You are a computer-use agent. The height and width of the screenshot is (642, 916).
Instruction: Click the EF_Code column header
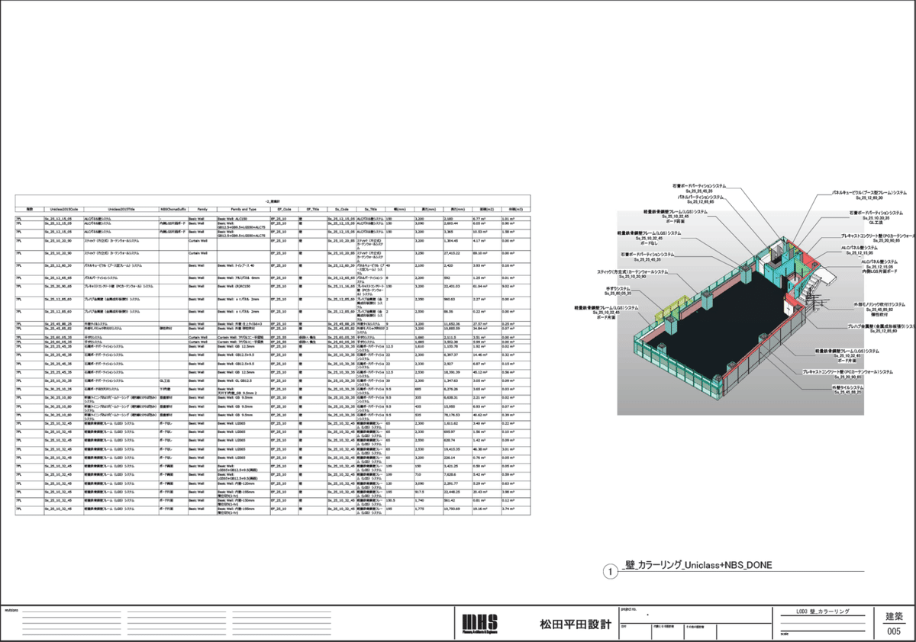[284, 207]
